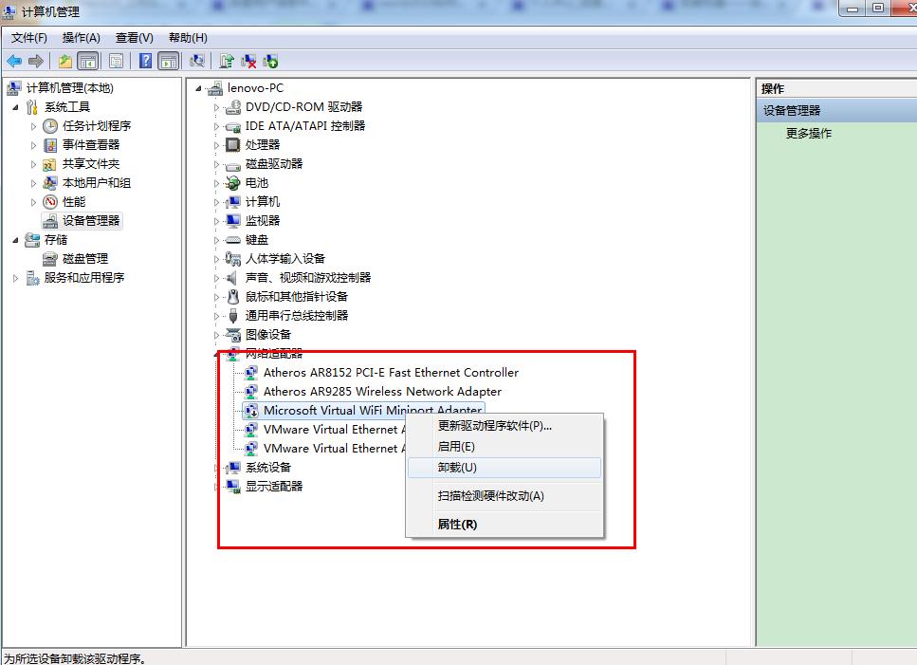Viewport: 917px width, 665px height.
Task: Collapse the 网络适配器 category
Action: tap(214, 353)
